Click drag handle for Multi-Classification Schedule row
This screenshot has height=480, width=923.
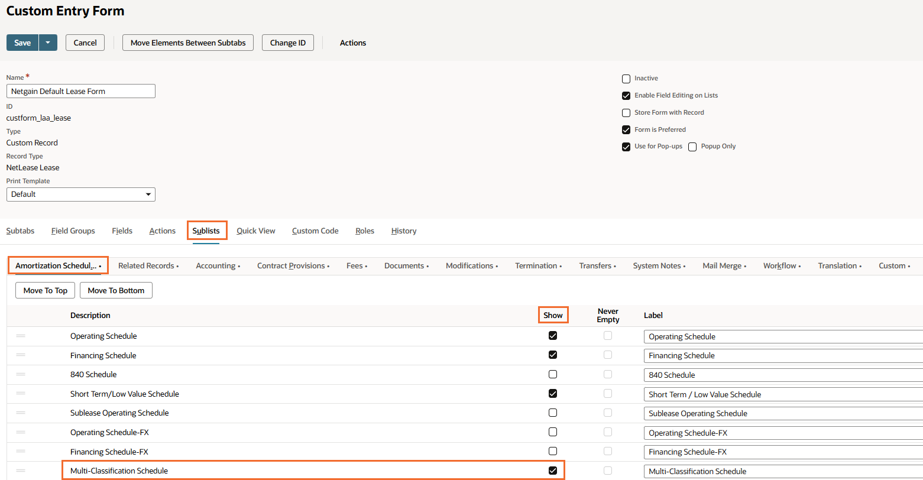coord(21,471)
